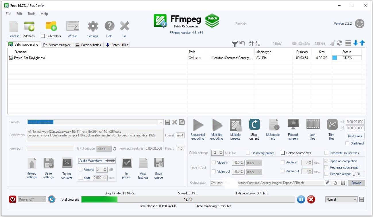Click Reload settings icon

(x=32, y=163)
